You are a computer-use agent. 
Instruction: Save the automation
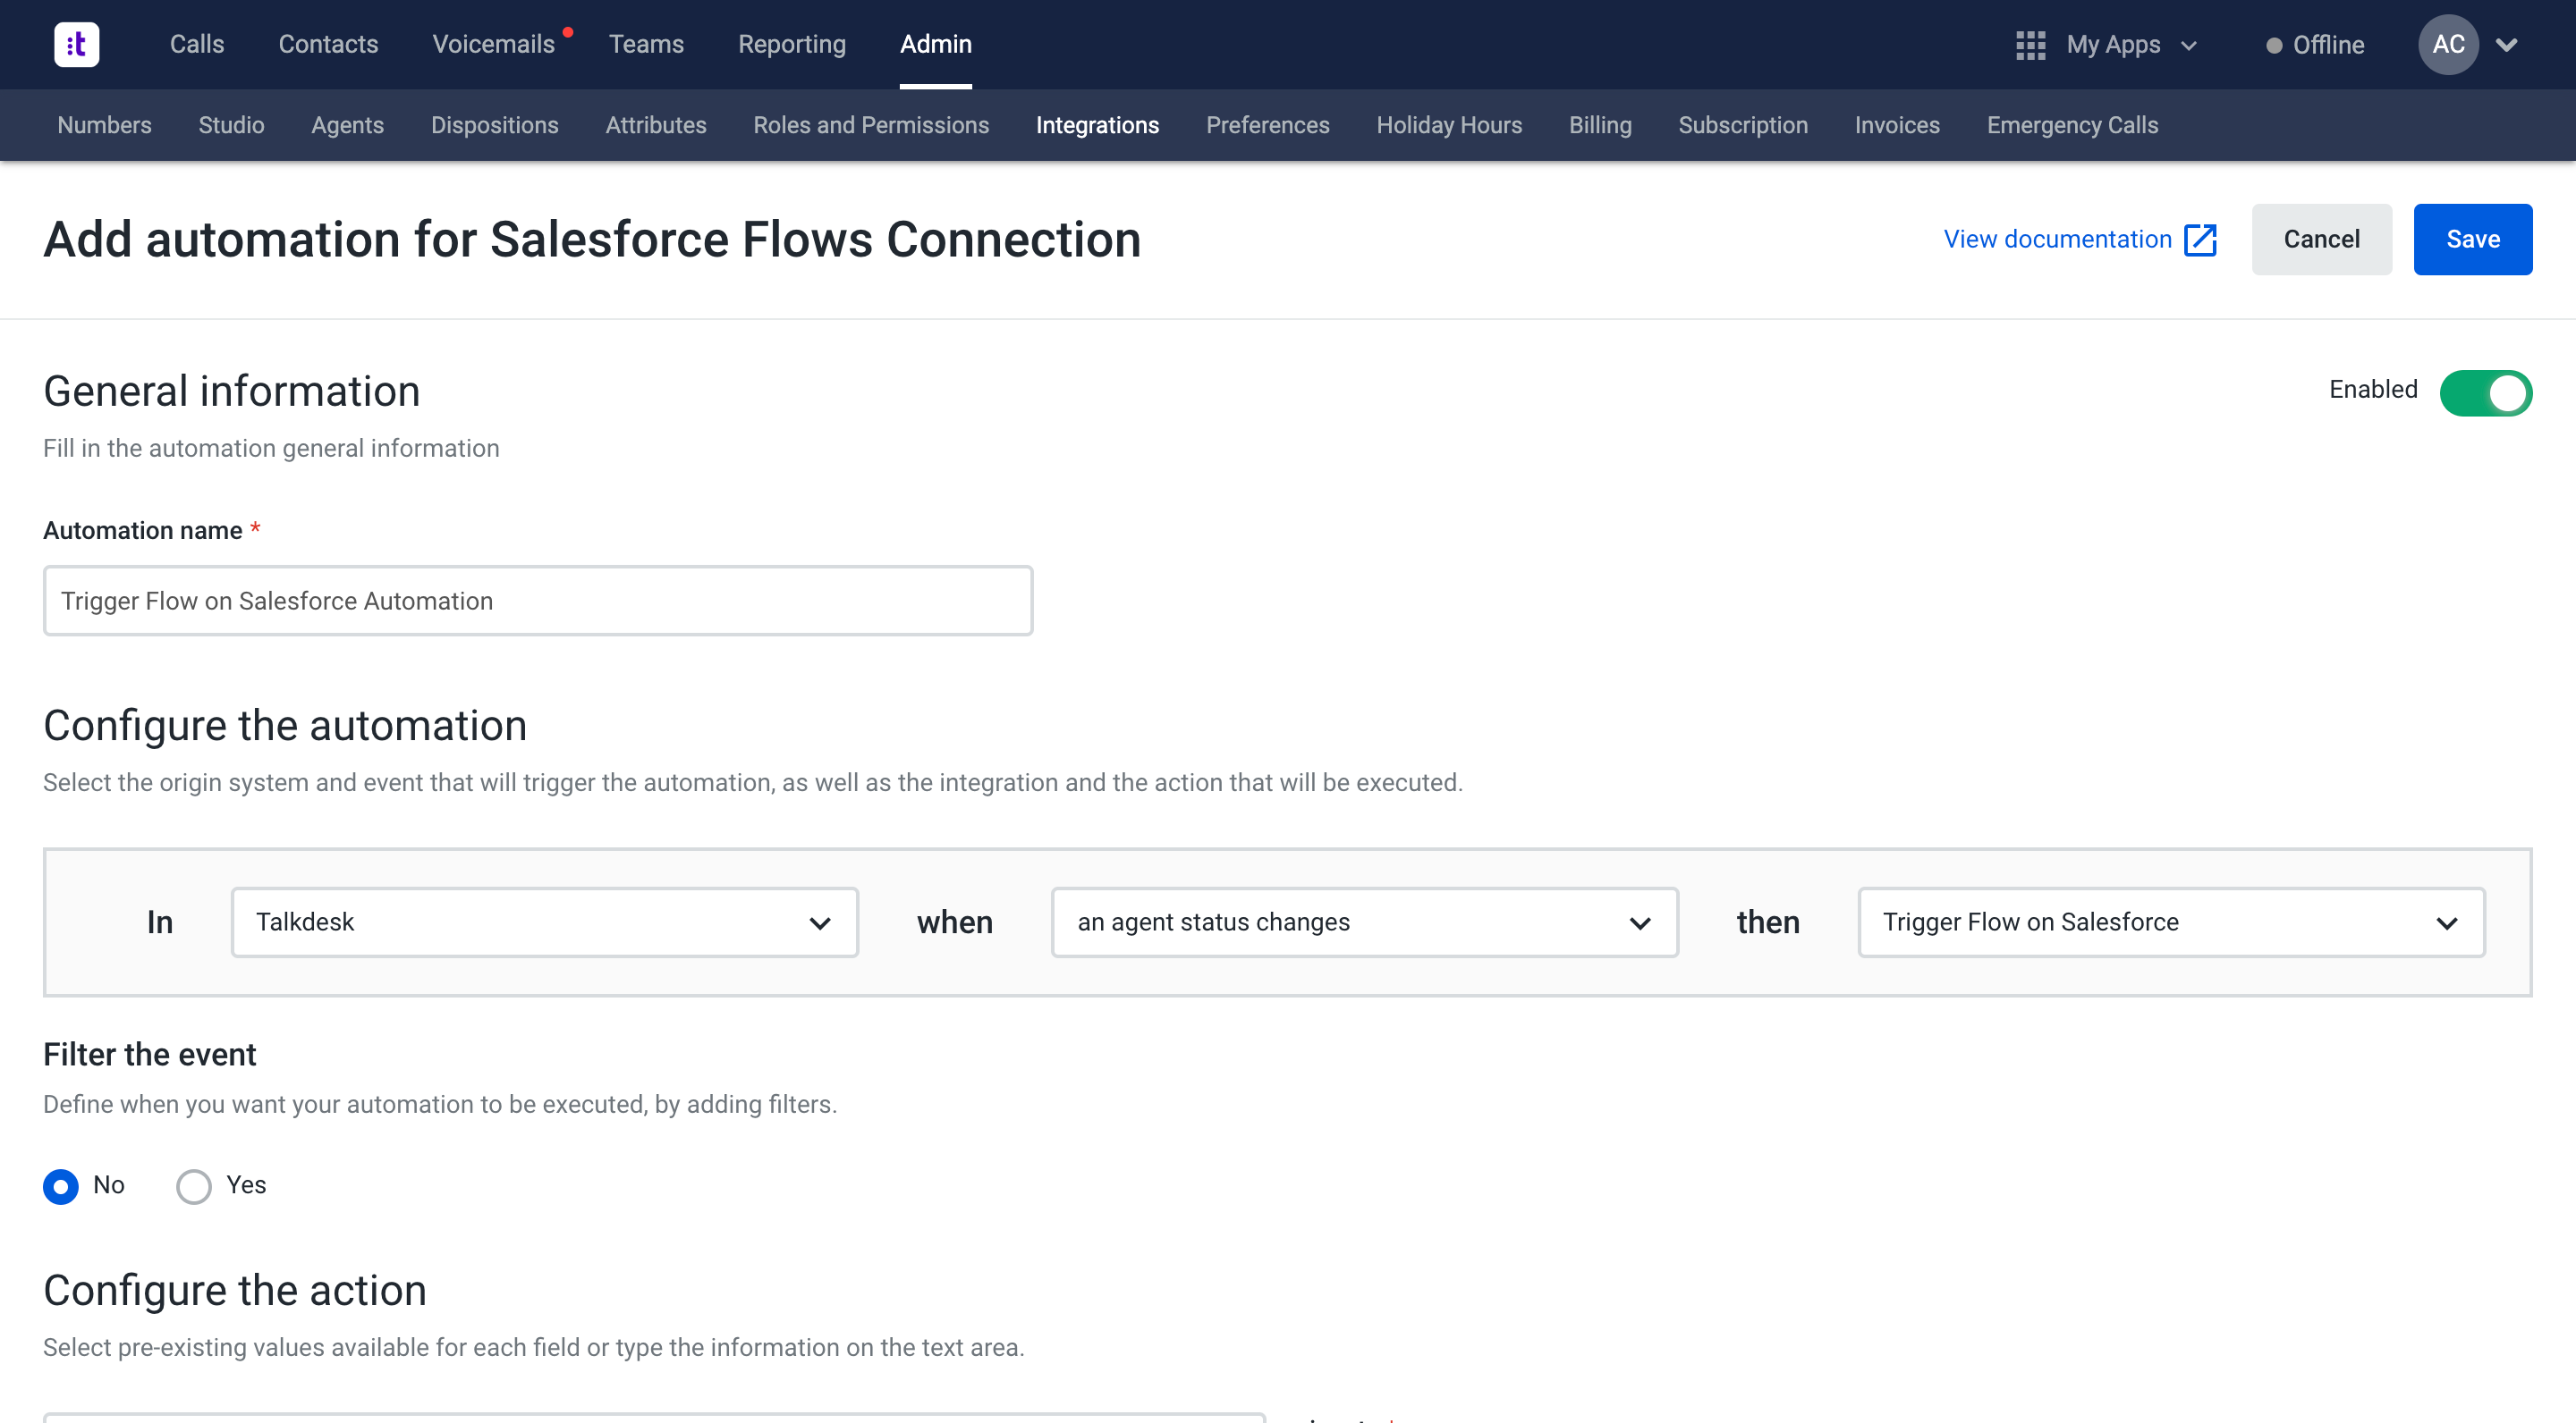coord(2472,240)
